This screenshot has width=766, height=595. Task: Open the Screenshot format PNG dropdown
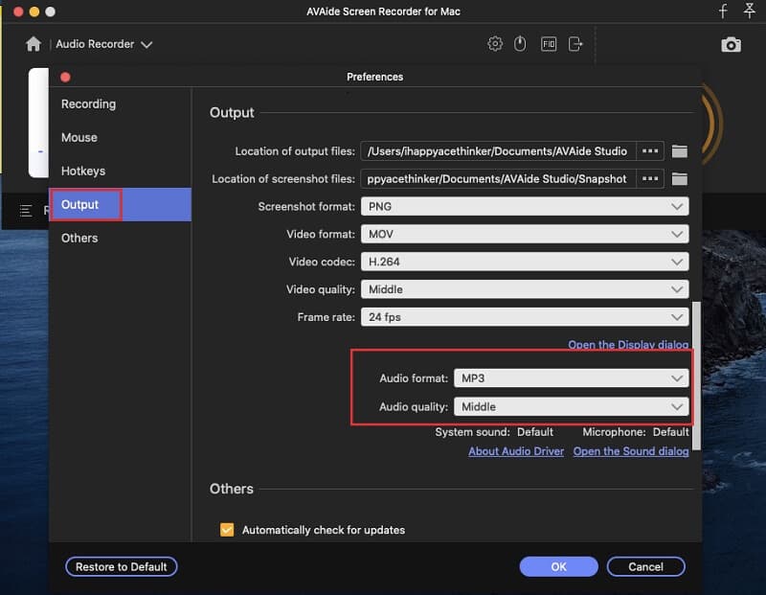[x=525, y=206]
